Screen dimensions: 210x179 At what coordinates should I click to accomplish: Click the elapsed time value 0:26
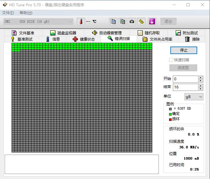pos(194,169)
